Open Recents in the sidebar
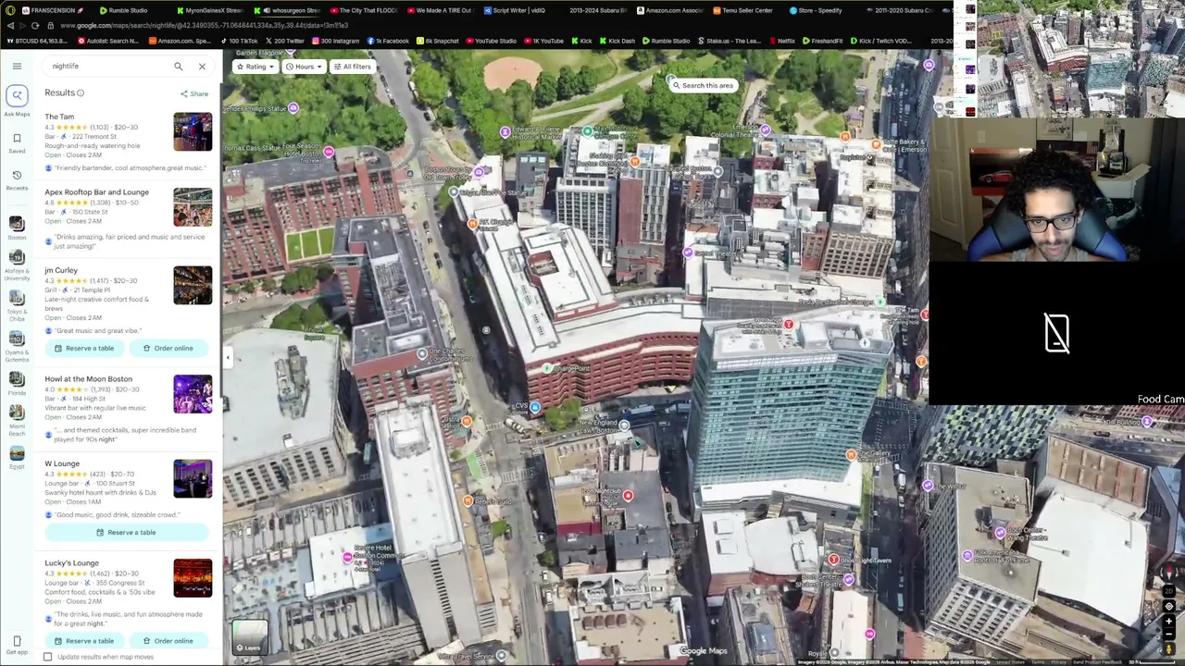The height and width of the screenshot is (666, 1185). pyautogui.click(x=17, y=180)
